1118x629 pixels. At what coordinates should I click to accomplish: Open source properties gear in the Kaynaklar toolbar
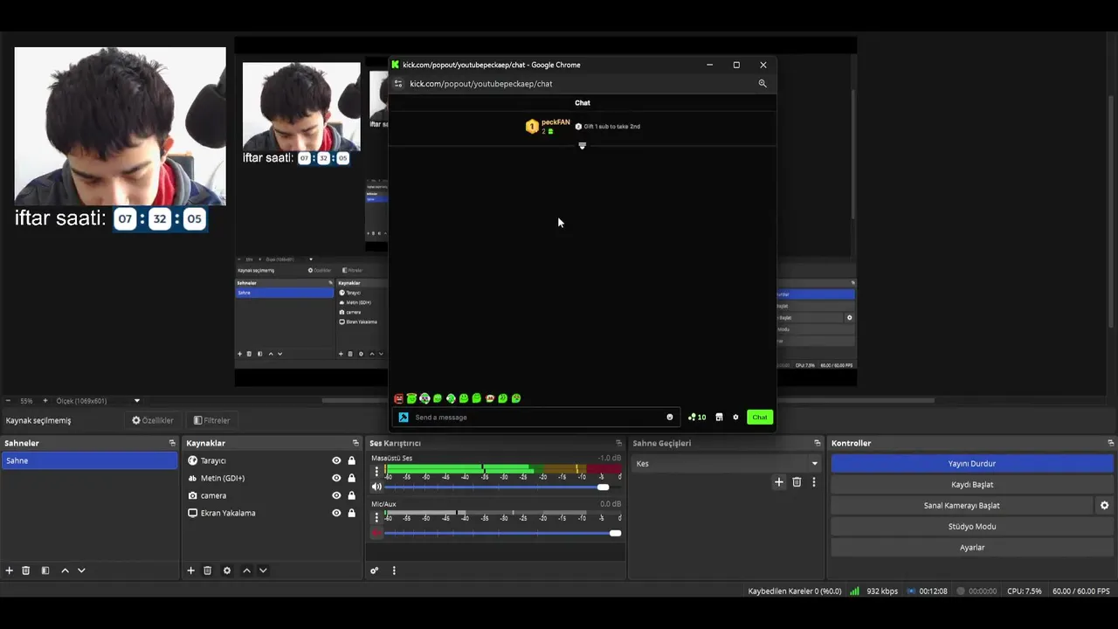coord(227,570)
